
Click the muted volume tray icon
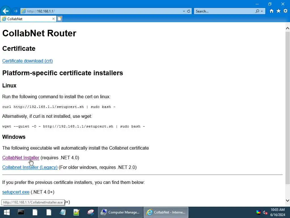[265, 212]
